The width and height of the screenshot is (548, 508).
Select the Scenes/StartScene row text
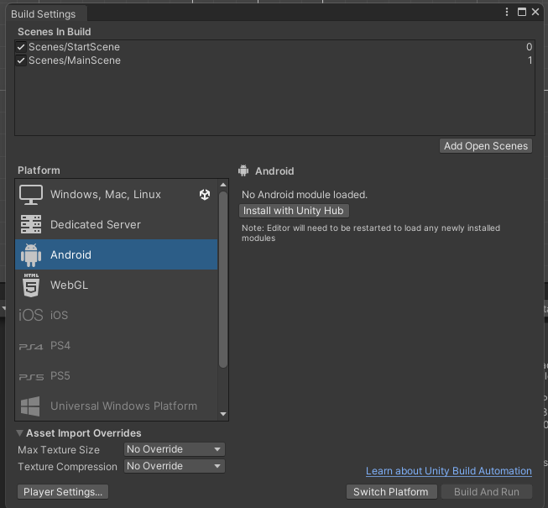point(74,47)
